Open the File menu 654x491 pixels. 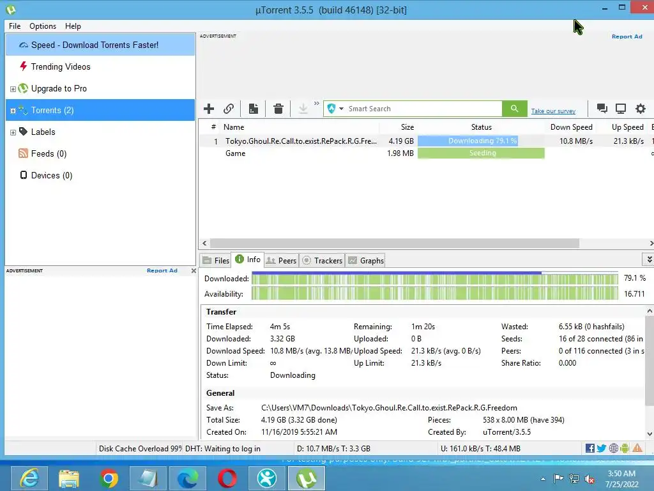tap(15, 26)
